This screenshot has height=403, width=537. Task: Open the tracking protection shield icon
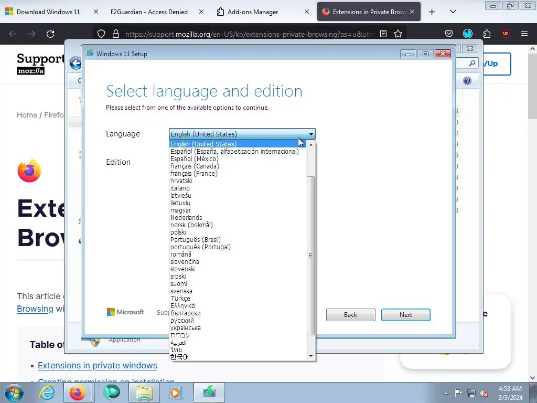(101, 34)
